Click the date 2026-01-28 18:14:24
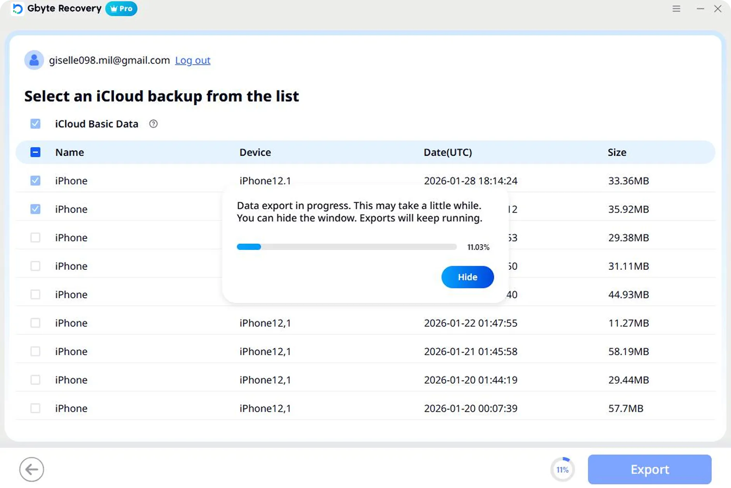731x488 pixels. click(471, 181)
